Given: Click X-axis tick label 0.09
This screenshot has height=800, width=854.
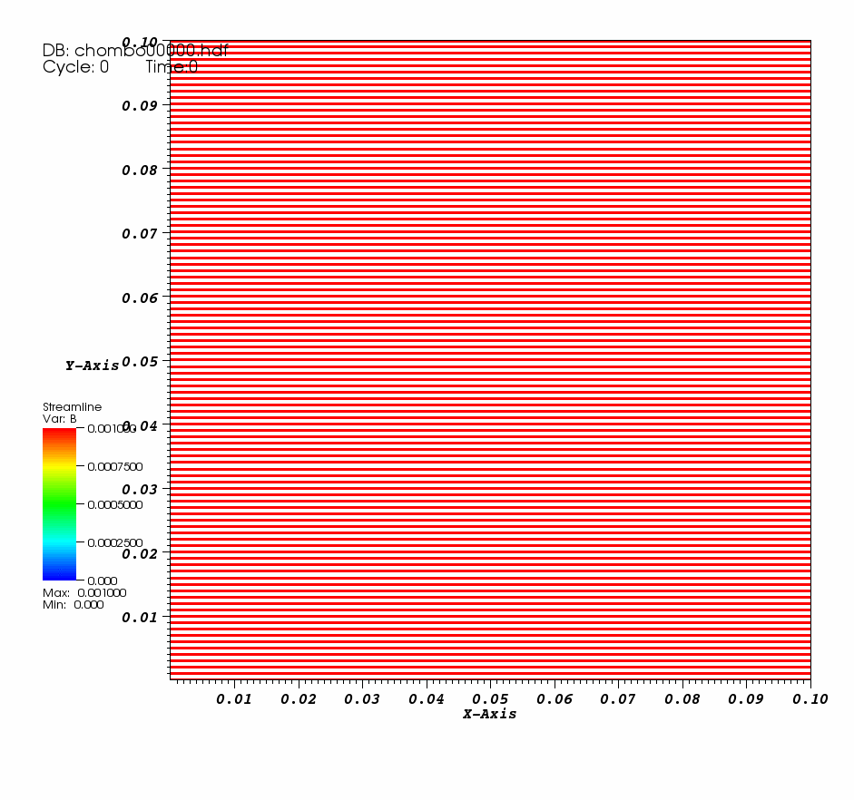Looking at the screenshot, I should coord(746,699).
